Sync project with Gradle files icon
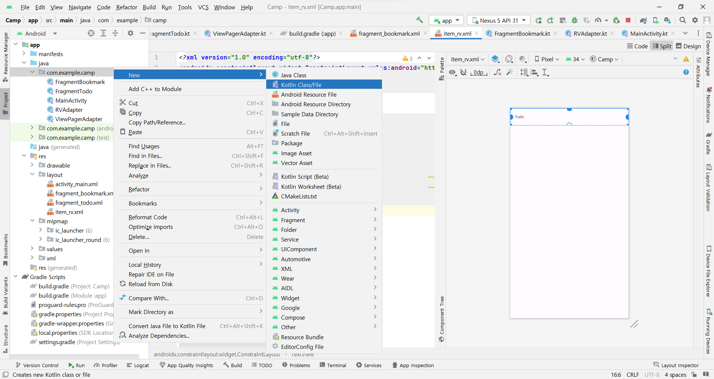The width and height of the screenshot is (714, 379). coord(643,20)
